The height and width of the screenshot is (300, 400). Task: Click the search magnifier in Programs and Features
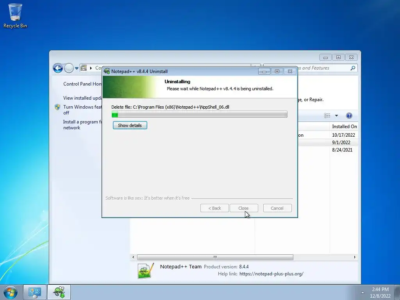(x=353, y=68)
